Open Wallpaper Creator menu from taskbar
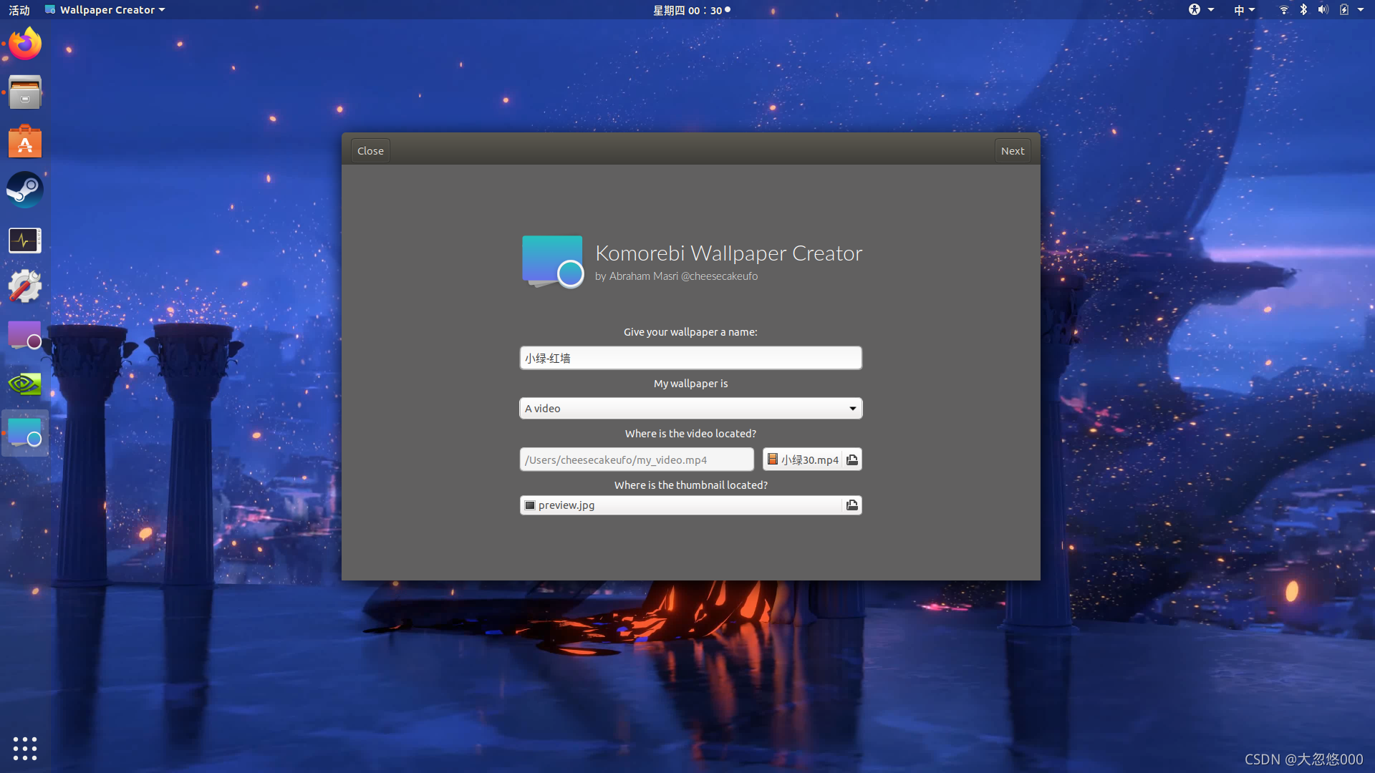Image resolution: width=1375 pixels, height=773 pixels. 105,9
